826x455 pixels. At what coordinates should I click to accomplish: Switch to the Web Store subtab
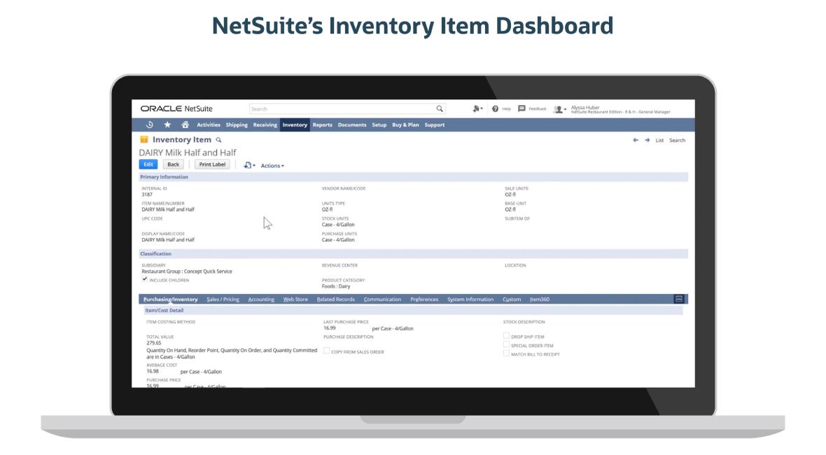pyautogui.click(x=295, y=299)
